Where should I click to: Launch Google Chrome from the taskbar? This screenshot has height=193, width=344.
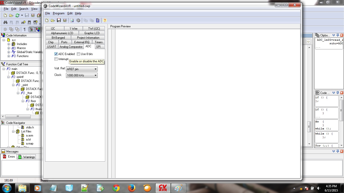pyautogui.click(x=116, y=188)
